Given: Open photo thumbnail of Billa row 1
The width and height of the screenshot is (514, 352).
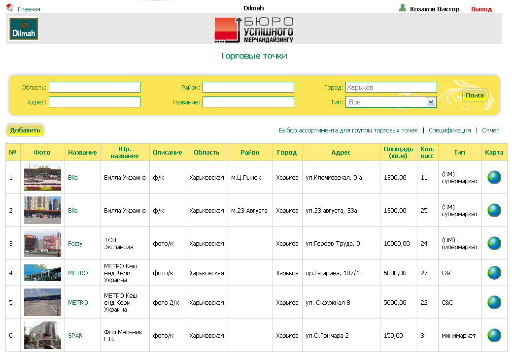Looking at the screenshot, I should pyautogui.click(x=42, y=177).
